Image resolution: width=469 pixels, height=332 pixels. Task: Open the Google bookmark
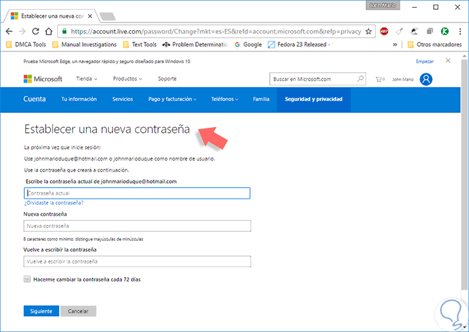click(248, 44)
